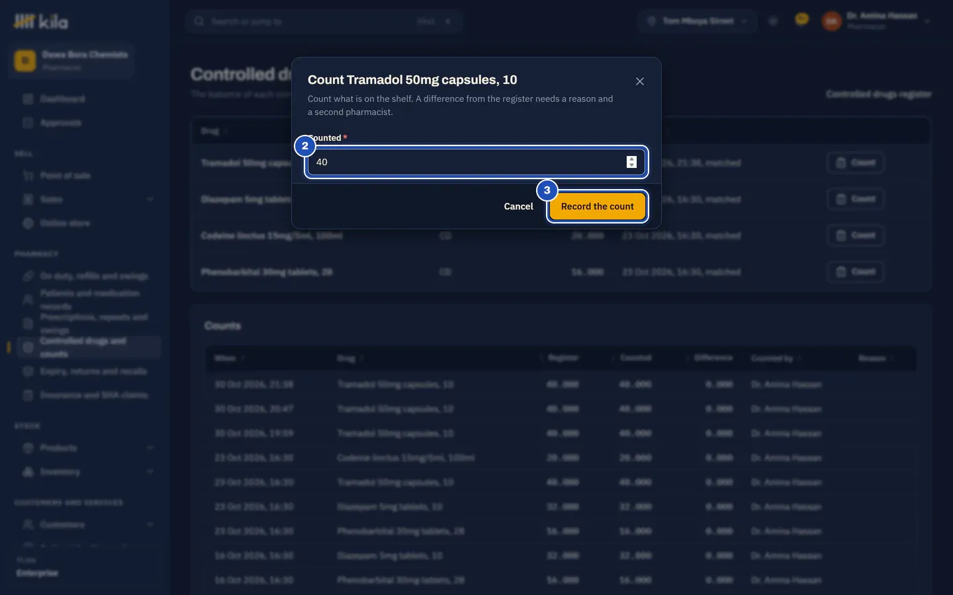Open the Controlled drugs register link
This screenshot has height=595, width=953.
tap(878, 94)
